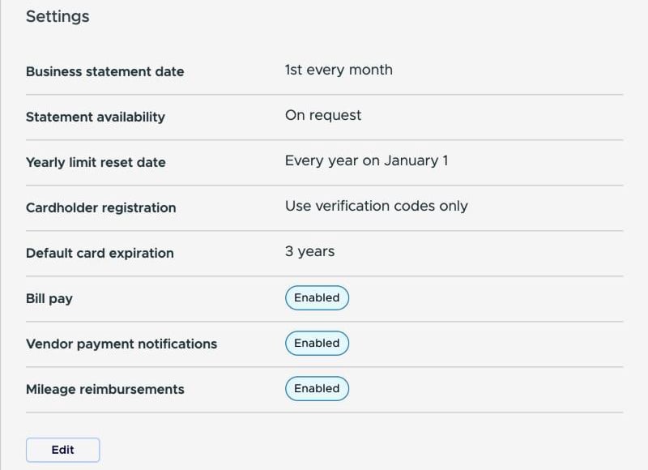Select 'Use verification codes only' value
This screenshot has height=470, width=648.
click(x=377, y=206)
